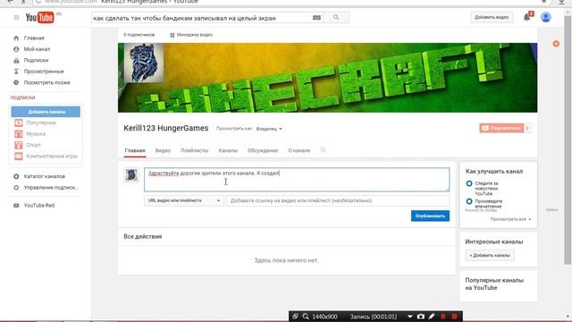Click the recorder window mode icon
This screenshot has width=572, height=322.
[x=295, y=317]
